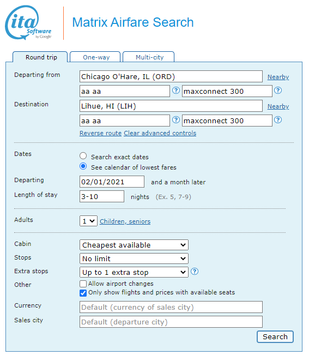Screen dimensions: 309x361
Task: Select Search exact dates radio button
Action: [x=83, y=156]
